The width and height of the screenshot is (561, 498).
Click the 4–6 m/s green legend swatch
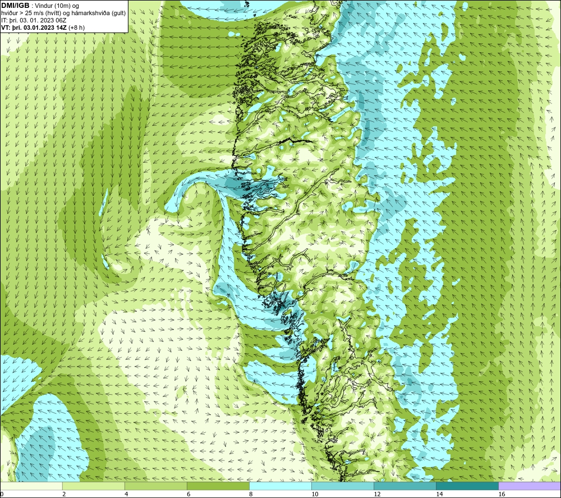pyautogui.click(x=156, y=486)
